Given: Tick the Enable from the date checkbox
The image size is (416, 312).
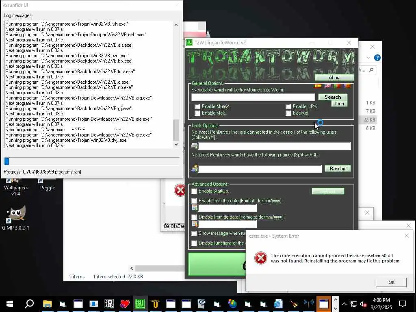Looking at the screenshot, I should [194, 201].
